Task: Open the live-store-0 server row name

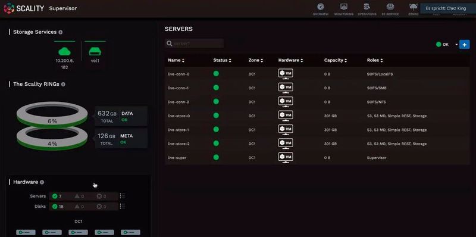Action: [179, 116]
